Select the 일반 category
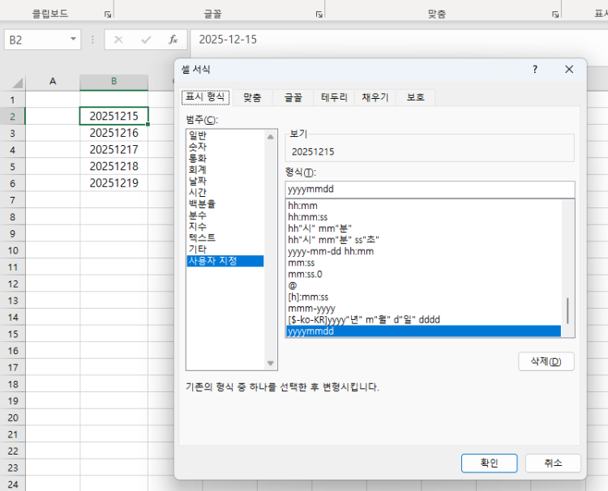The height and width of the screenshot is (491, 608). pos(225,135)
